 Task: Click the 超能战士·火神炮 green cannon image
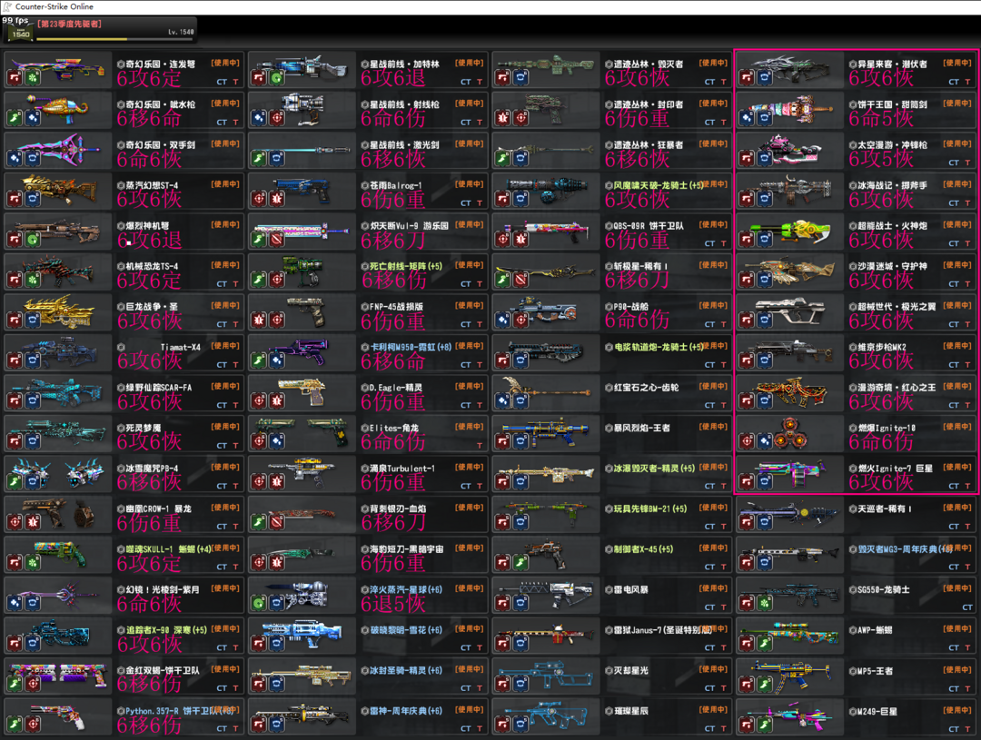click(x=789, y=232)
